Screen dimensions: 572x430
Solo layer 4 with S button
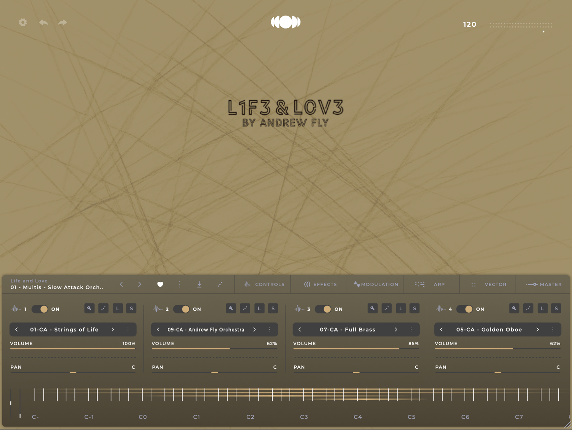[556, 308]
